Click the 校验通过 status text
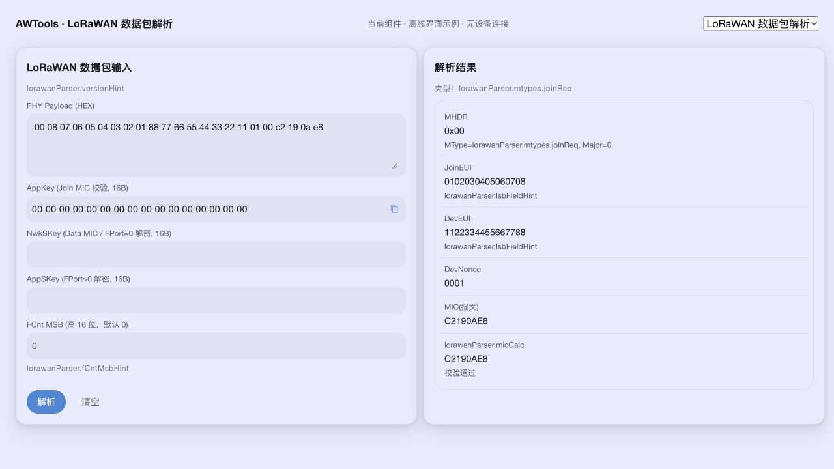The height and width of the screenshot is (469, 834). tap(460, 373)
